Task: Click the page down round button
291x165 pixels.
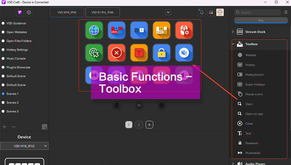Action: click(162, 105)
